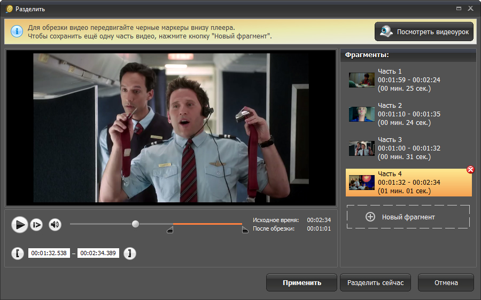The width and height of the screenshot is (481, 300).
Task: Click the После обрезки value 00:01:01
Action: pos(319,228)
